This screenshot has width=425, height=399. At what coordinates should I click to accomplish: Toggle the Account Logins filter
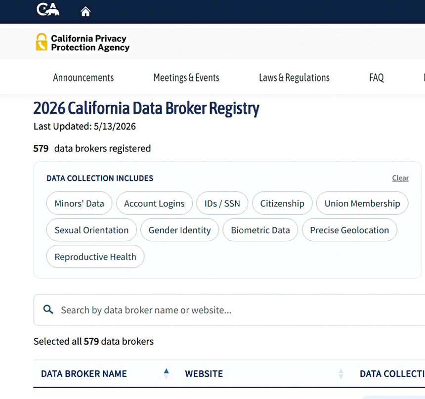[x=155, y=203]
